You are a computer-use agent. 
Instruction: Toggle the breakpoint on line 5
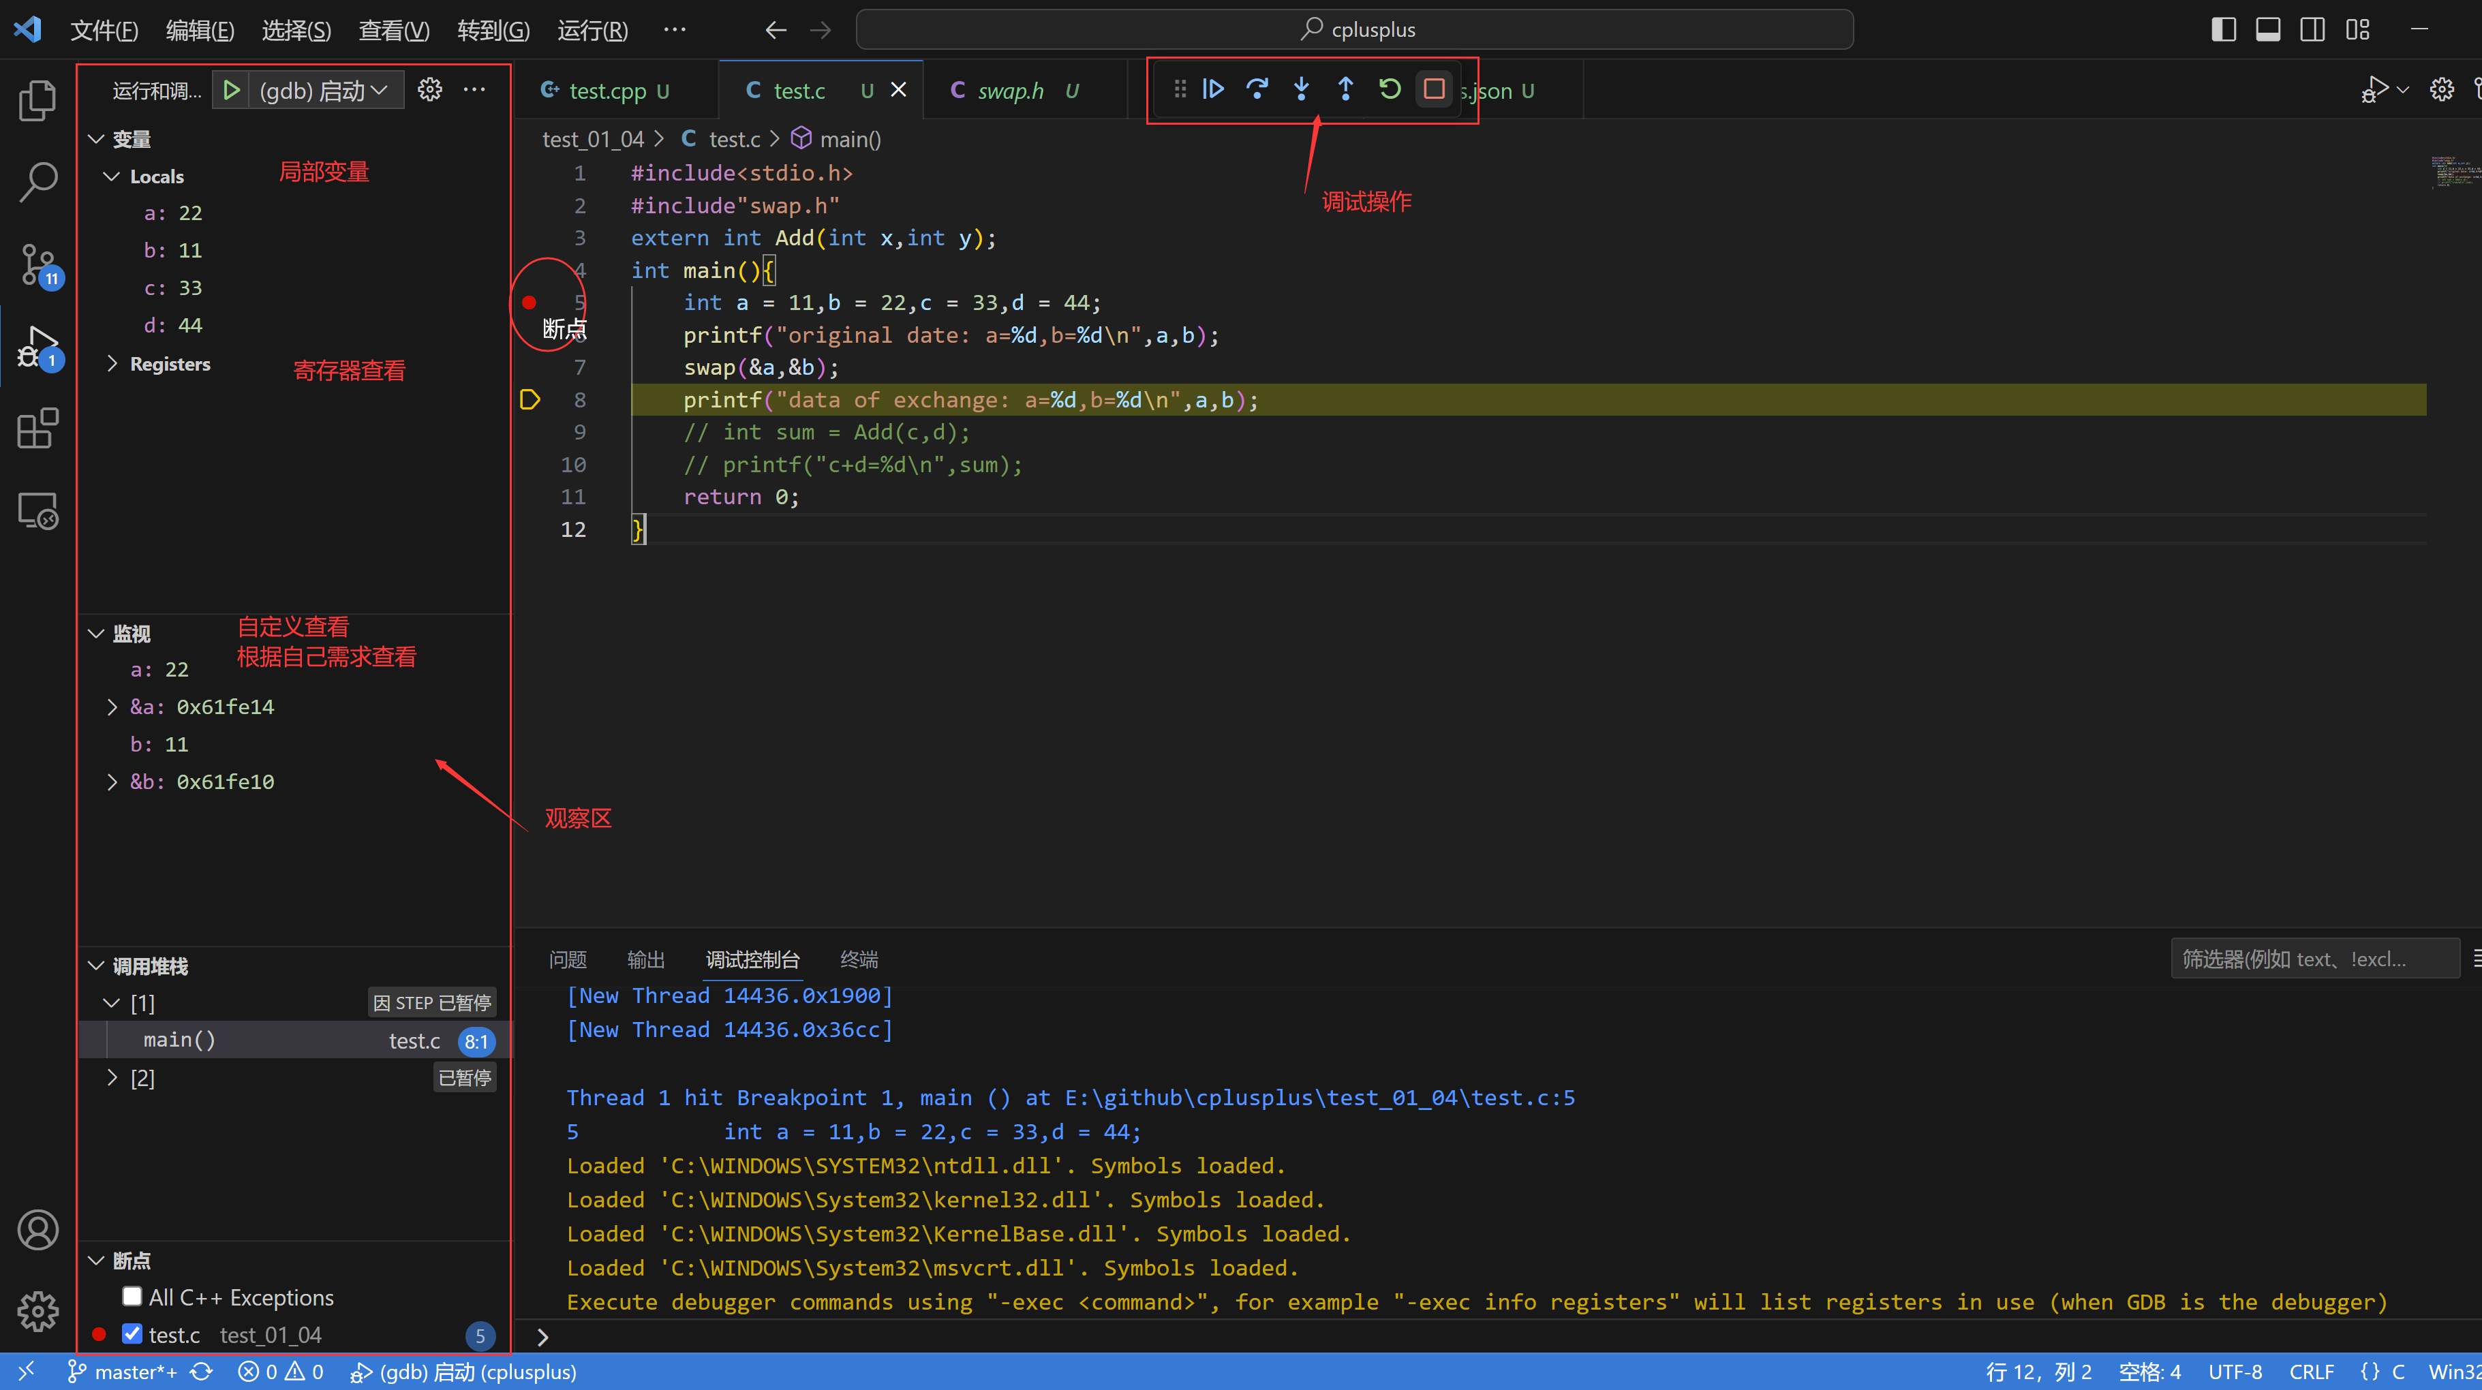529,303
